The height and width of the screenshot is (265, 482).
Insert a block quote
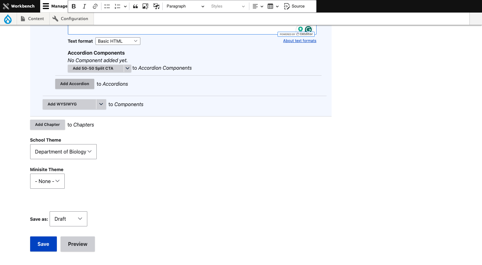(x=135, y=6)
